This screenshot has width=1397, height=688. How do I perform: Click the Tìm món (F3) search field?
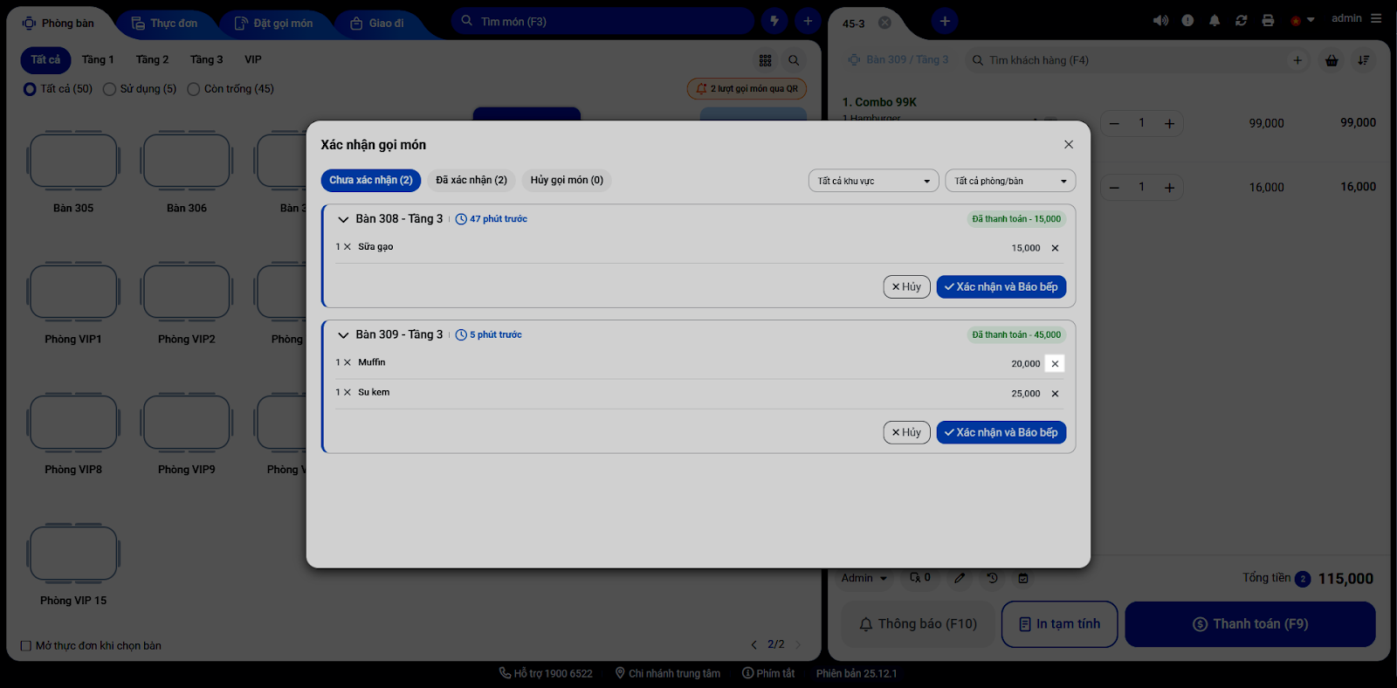(x=602, y=21)
